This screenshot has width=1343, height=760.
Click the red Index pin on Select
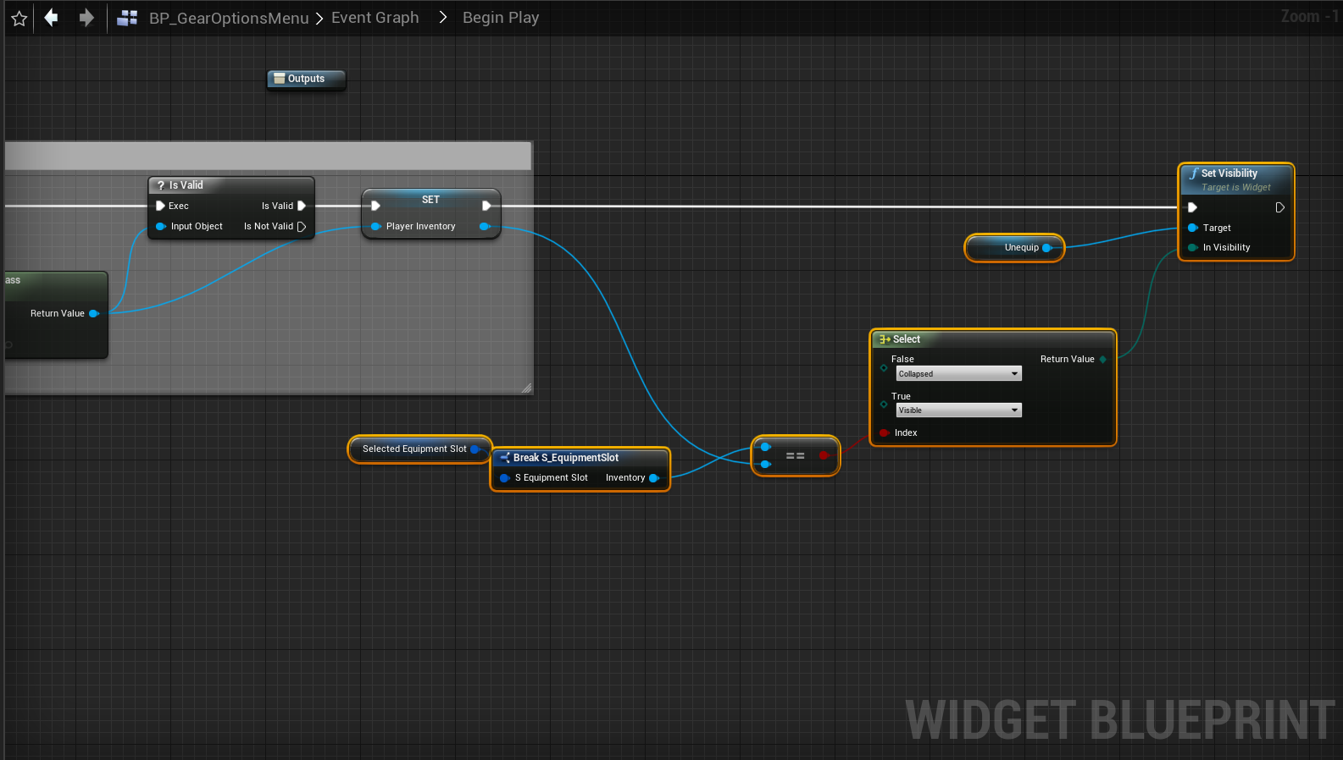[x=884, y=433]
